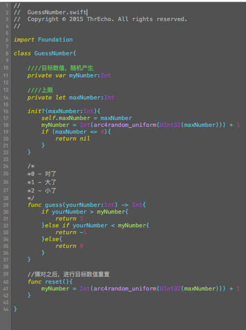Click 'self.maxNumber' in the assignment
The image size is (246, 330).
(x=66, y=118)
